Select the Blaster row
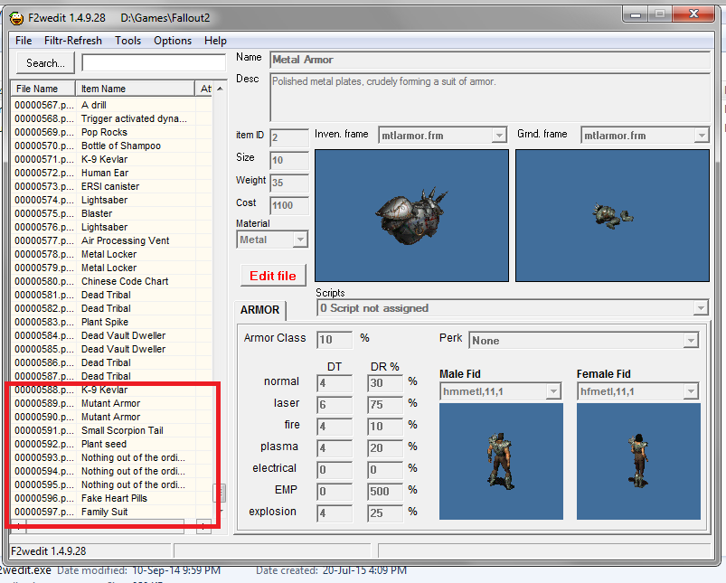Viewport: 726px width, 583px height. (111, 213)
